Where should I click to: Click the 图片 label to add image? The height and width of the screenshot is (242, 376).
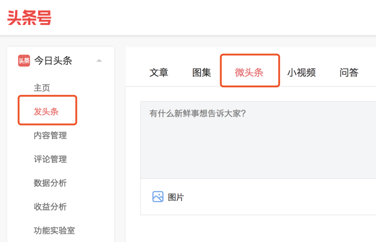point(176,197)
